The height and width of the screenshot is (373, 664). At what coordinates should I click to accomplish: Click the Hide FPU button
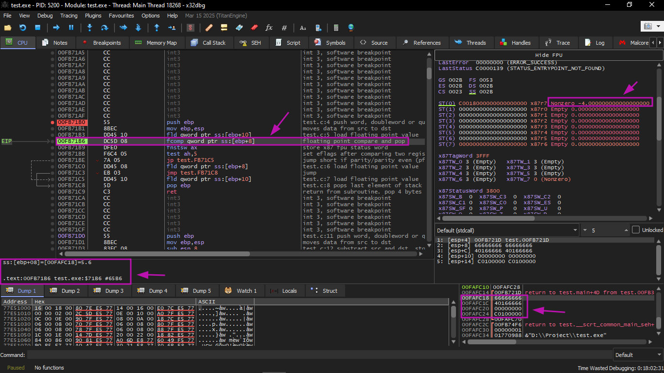click(x=548, y=55)
